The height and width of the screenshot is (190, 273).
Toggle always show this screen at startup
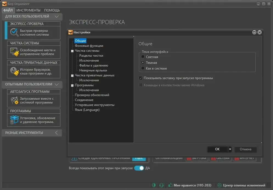[x=139, y=168]
